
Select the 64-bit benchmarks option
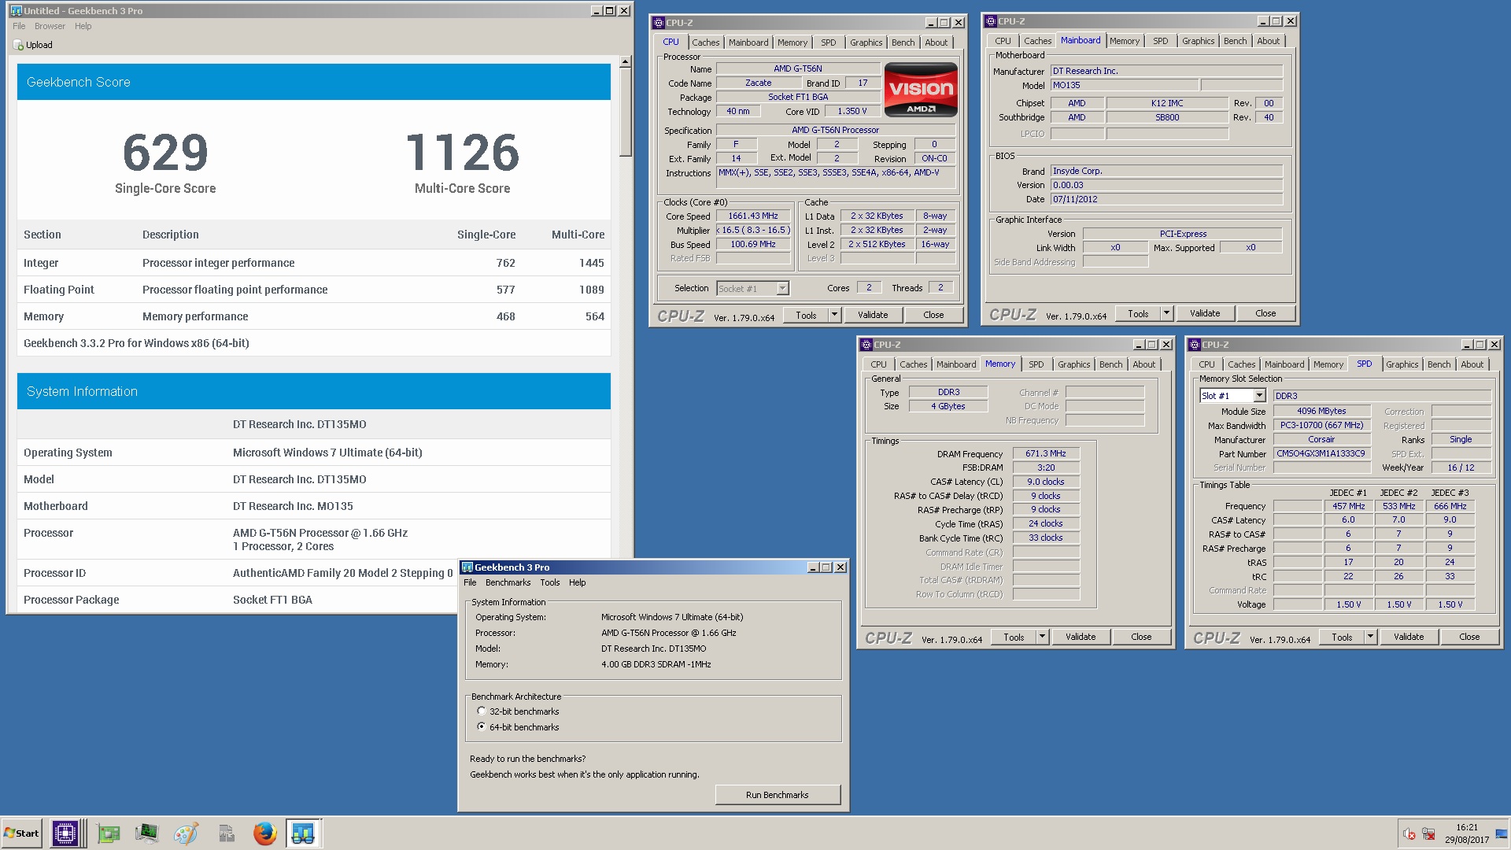pos(482,727)
